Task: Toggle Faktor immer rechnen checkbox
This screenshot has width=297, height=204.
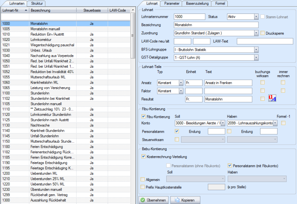Action: (x=283, y=90)
